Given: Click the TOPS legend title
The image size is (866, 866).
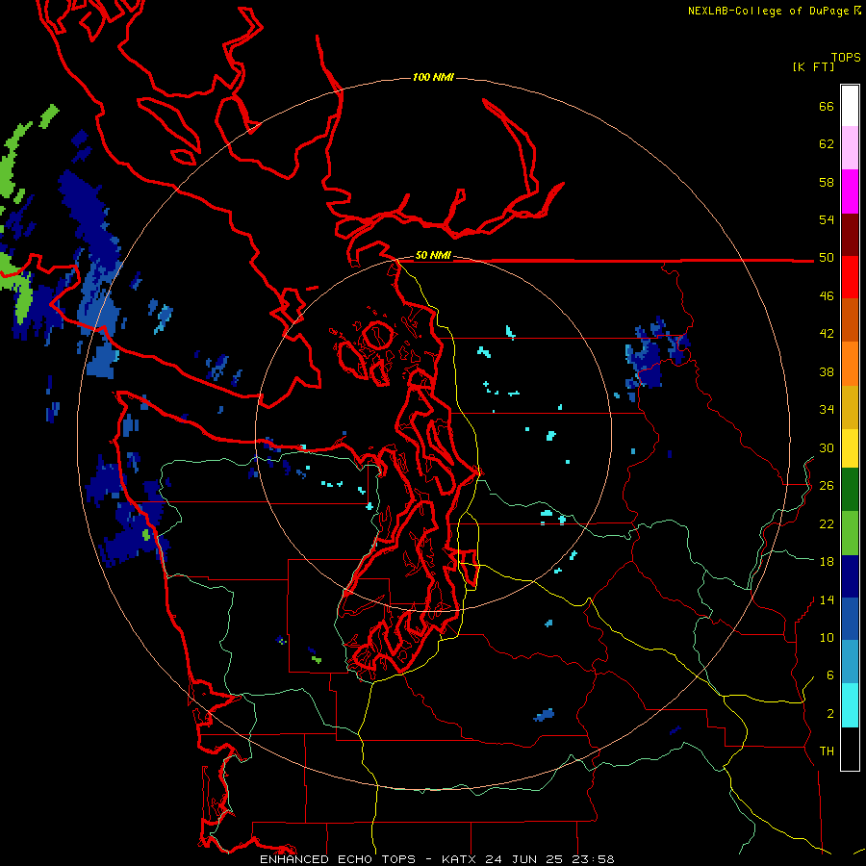Looking at the screenshot, I should pyautogui.click(x=846, y=57).
